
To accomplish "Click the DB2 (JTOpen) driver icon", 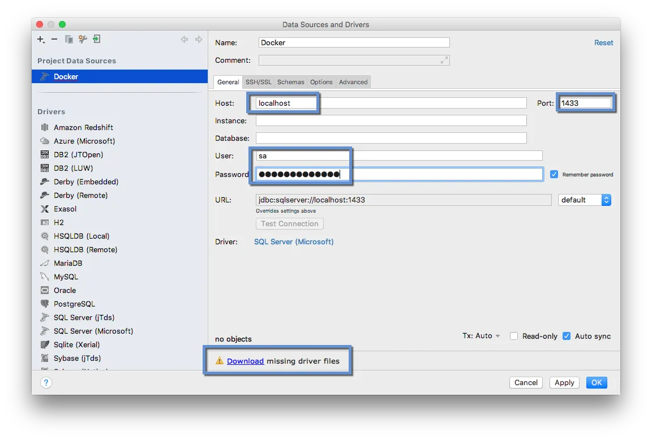I will coord(45,154).
